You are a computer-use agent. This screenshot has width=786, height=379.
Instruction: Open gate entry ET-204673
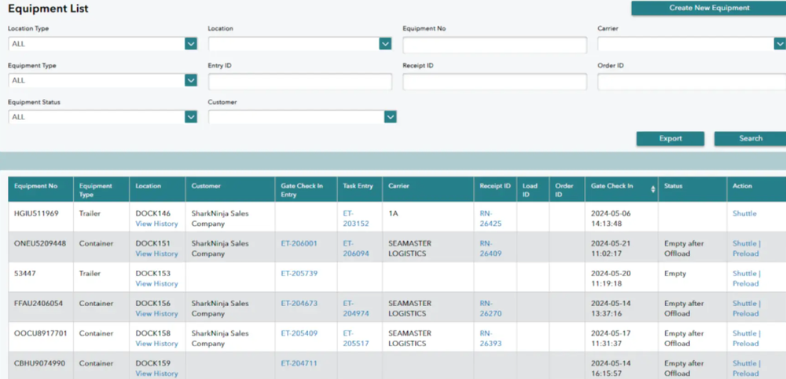pyautogui.click(x=299, y=304)
